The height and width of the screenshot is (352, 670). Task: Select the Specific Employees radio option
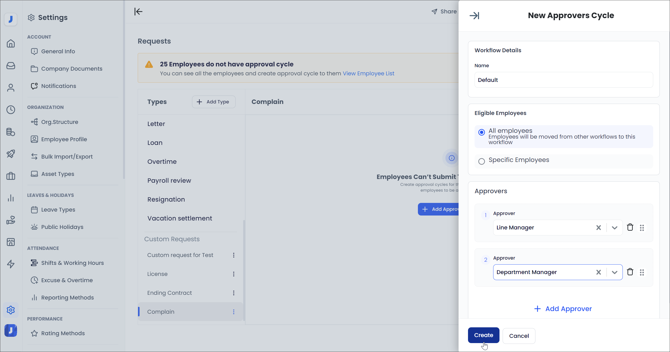(x=482, y=161)
